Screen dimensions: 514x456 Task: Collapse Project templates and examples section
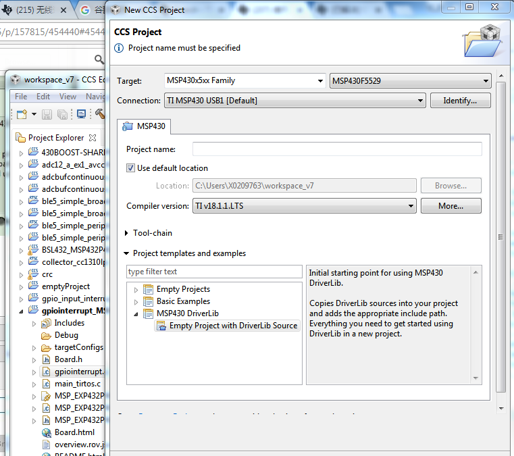pyautogui.click(x=126, y=253)
